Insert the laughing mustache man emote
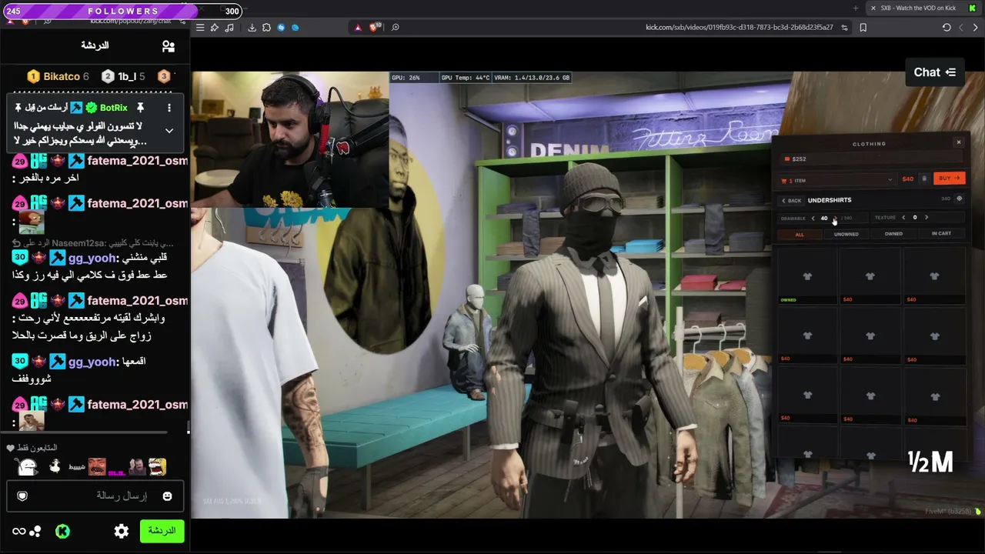Image resolution: width=985 pixels, height=554 pixels. point(96,467)
